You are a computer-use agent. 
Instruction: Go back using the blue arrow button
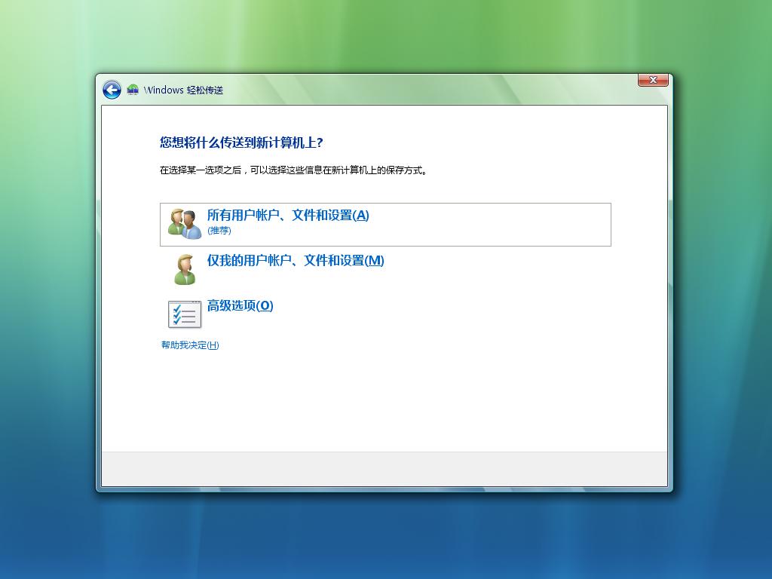(x=112, y=90)
